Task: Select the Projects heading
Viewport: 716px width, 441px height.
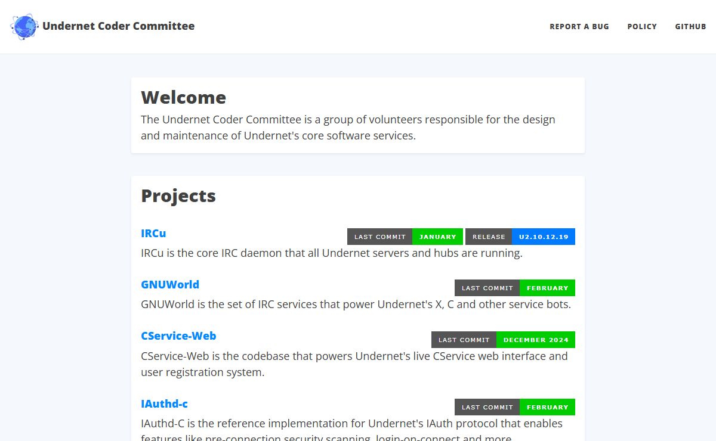Action: pyautogui.click(x=178, y=196)
